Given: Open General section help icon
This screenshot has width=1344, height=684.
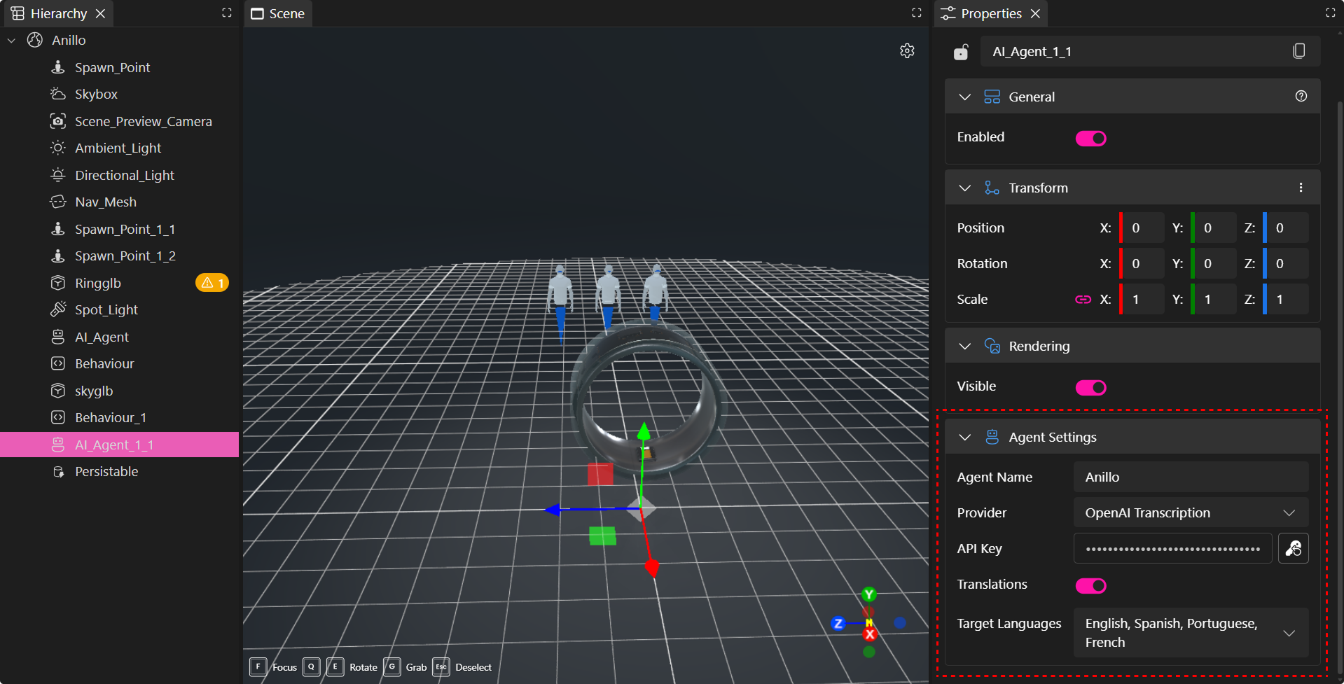Looking at the screenshot, I should (x=1301, y=97).
